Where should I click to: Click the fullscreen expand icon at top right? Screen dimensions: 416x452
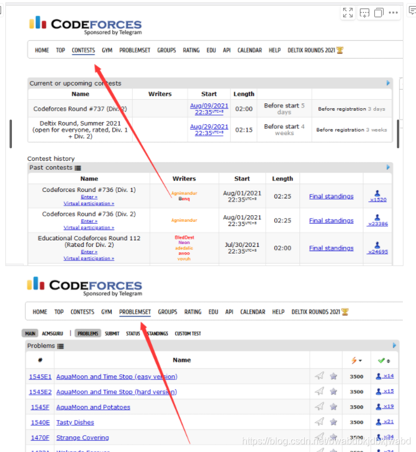(x=348, y=13)
